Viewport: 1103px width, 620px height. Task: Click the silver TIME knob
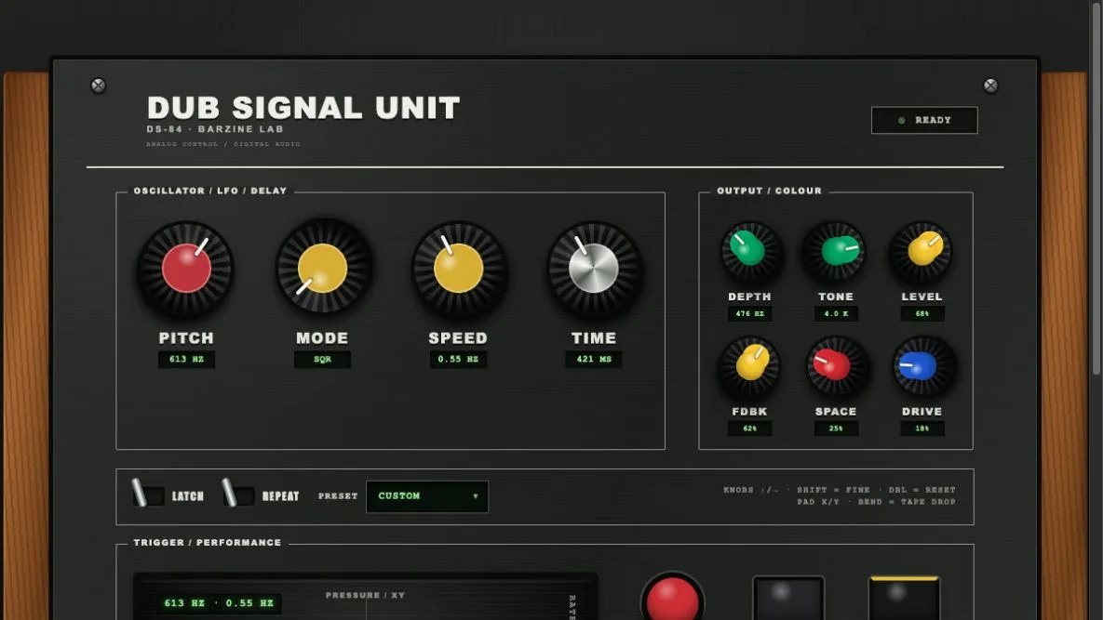(594, 269)
